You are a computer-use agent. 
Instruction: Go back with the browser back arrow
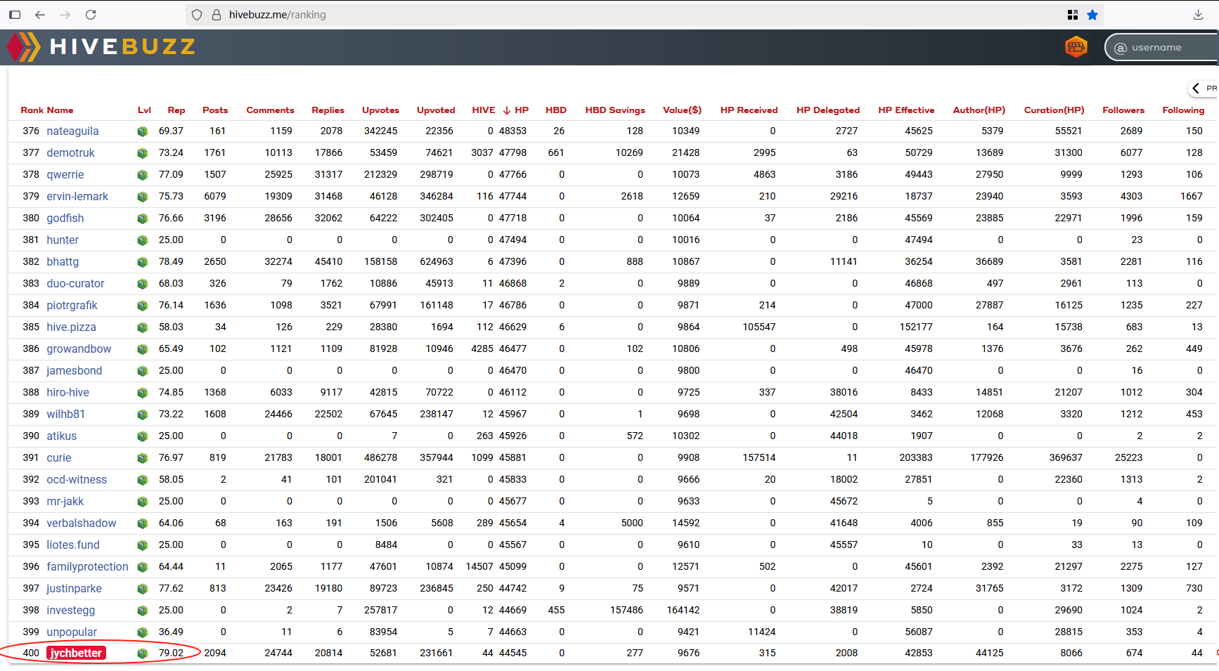coord(40,15)
